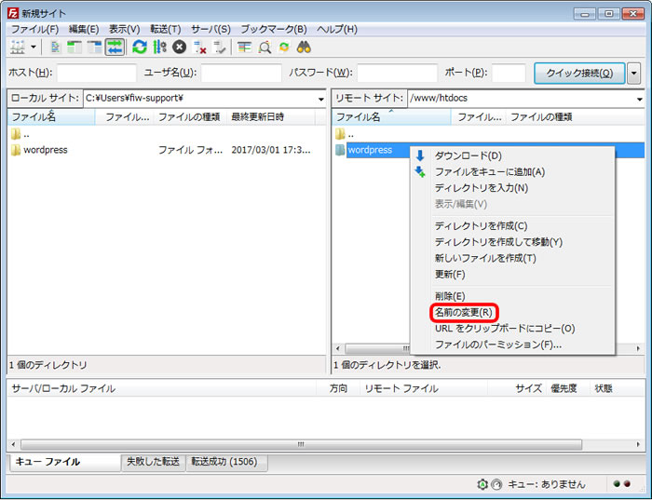Toggle the message log display icon
Screen dimensions: 652x500
pyautogui.click(x=55, y=47)
